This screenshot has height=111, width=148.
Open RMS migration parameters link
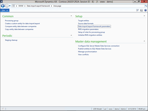pyautogui.click(x=88, y=29)
